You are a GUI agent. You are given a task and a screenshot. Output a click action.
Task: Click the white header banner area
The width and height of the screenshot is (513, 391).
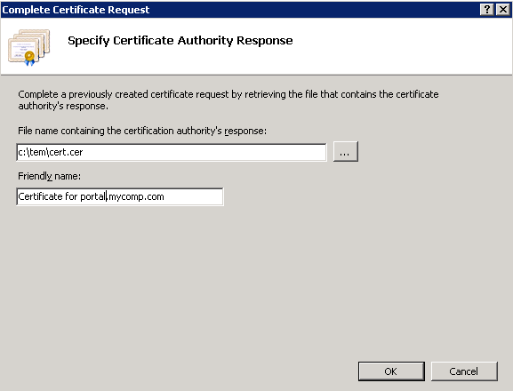(393, 46)
